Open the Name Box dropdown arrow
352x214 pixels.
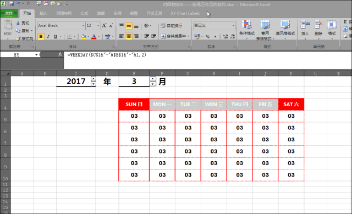tap(36, 55)
